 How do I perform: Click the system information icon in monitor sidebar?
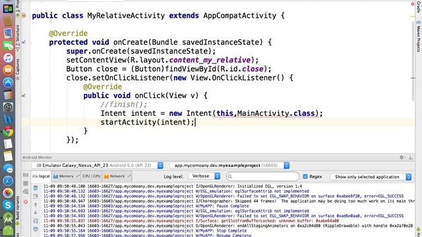(26, 192)
